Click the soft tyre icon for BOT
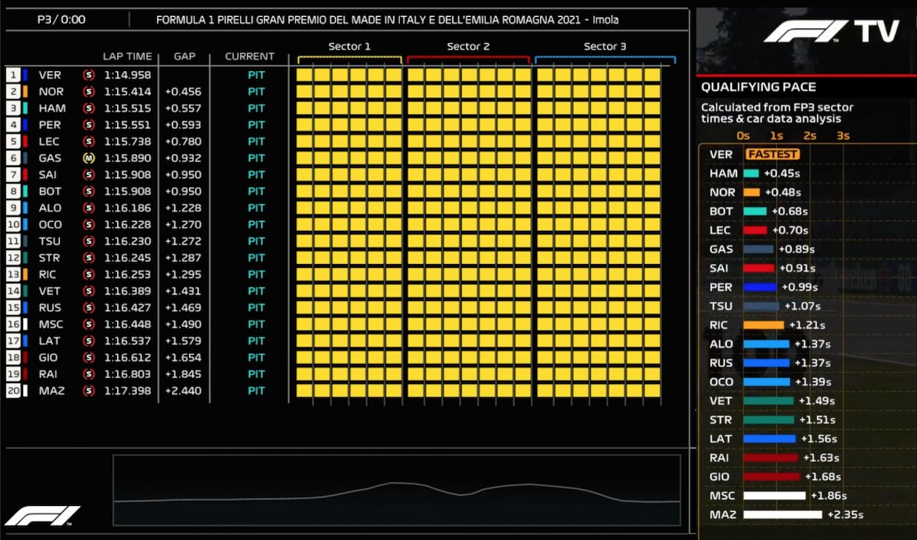Screen dimensions: 917x540 pos(90,192)
